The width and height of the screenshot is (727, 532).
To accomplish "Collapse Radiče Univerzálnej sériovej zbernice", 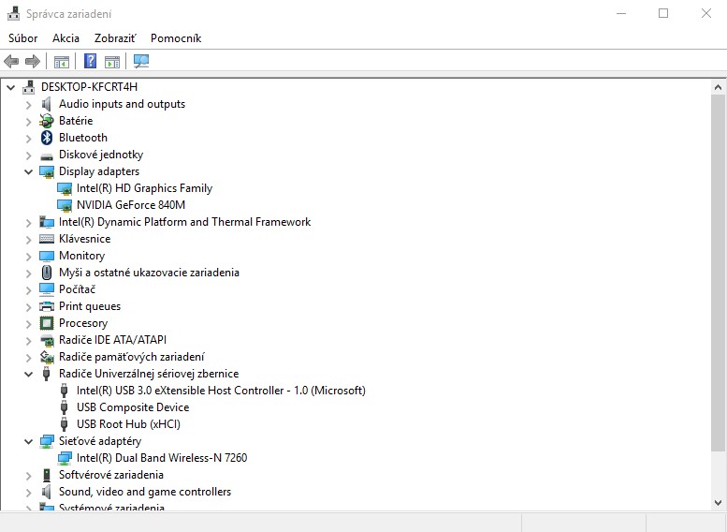I will [x=29, y=374].
